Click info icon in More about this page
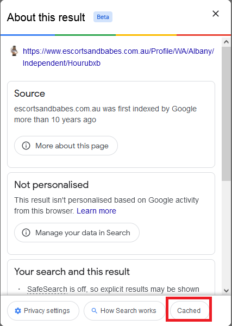The height and width of the screenshot is (326, 232). 26,146
